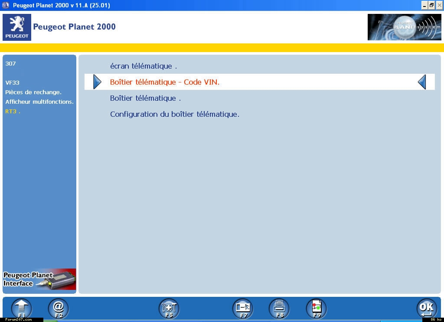
Task: Click the Peugeot Planet Interface image
Action: tap(39, 279)
